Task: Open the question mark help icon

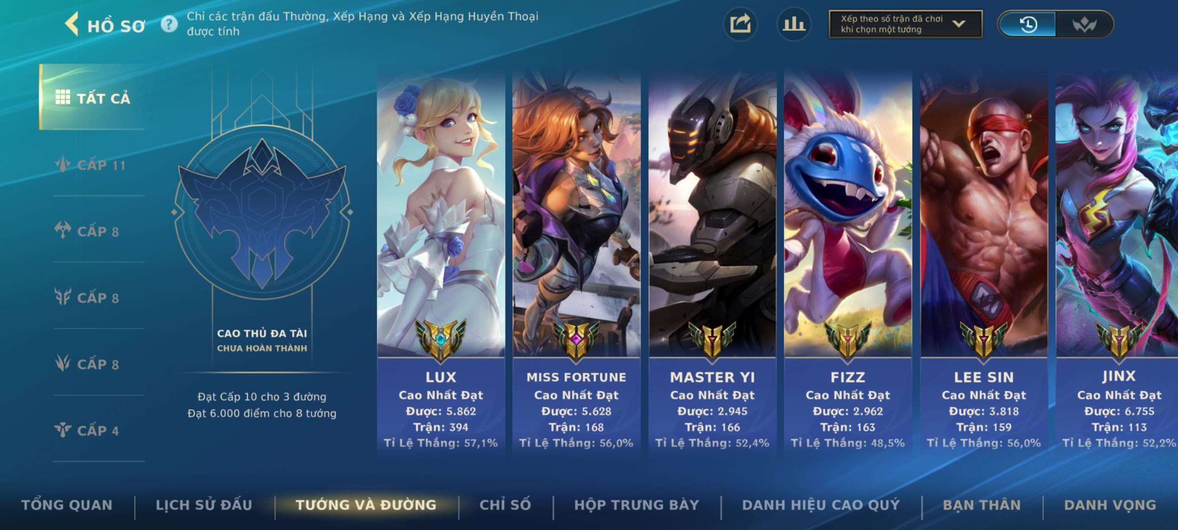Action: pos(169,24)
